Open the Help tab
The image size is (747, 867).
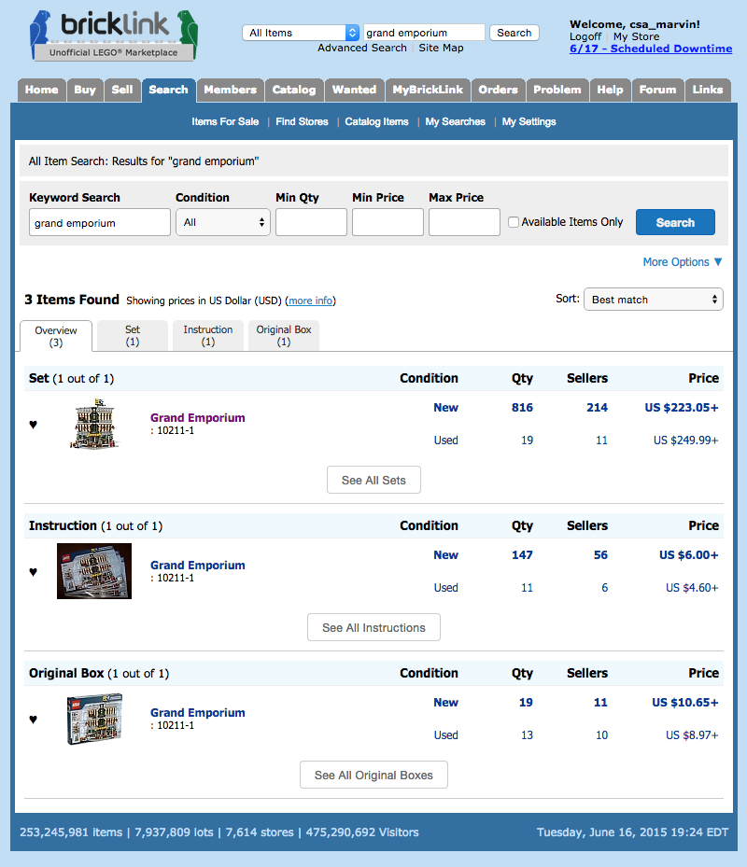(x=610, y=90)
